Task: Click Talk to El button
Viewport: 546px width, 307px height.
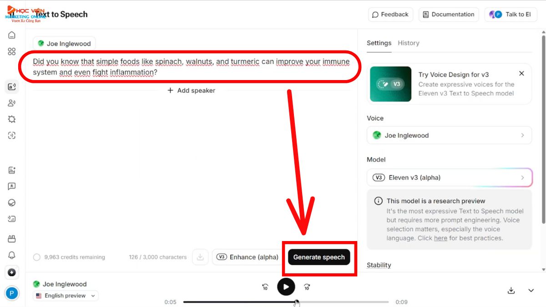Action: coord(511,14)
